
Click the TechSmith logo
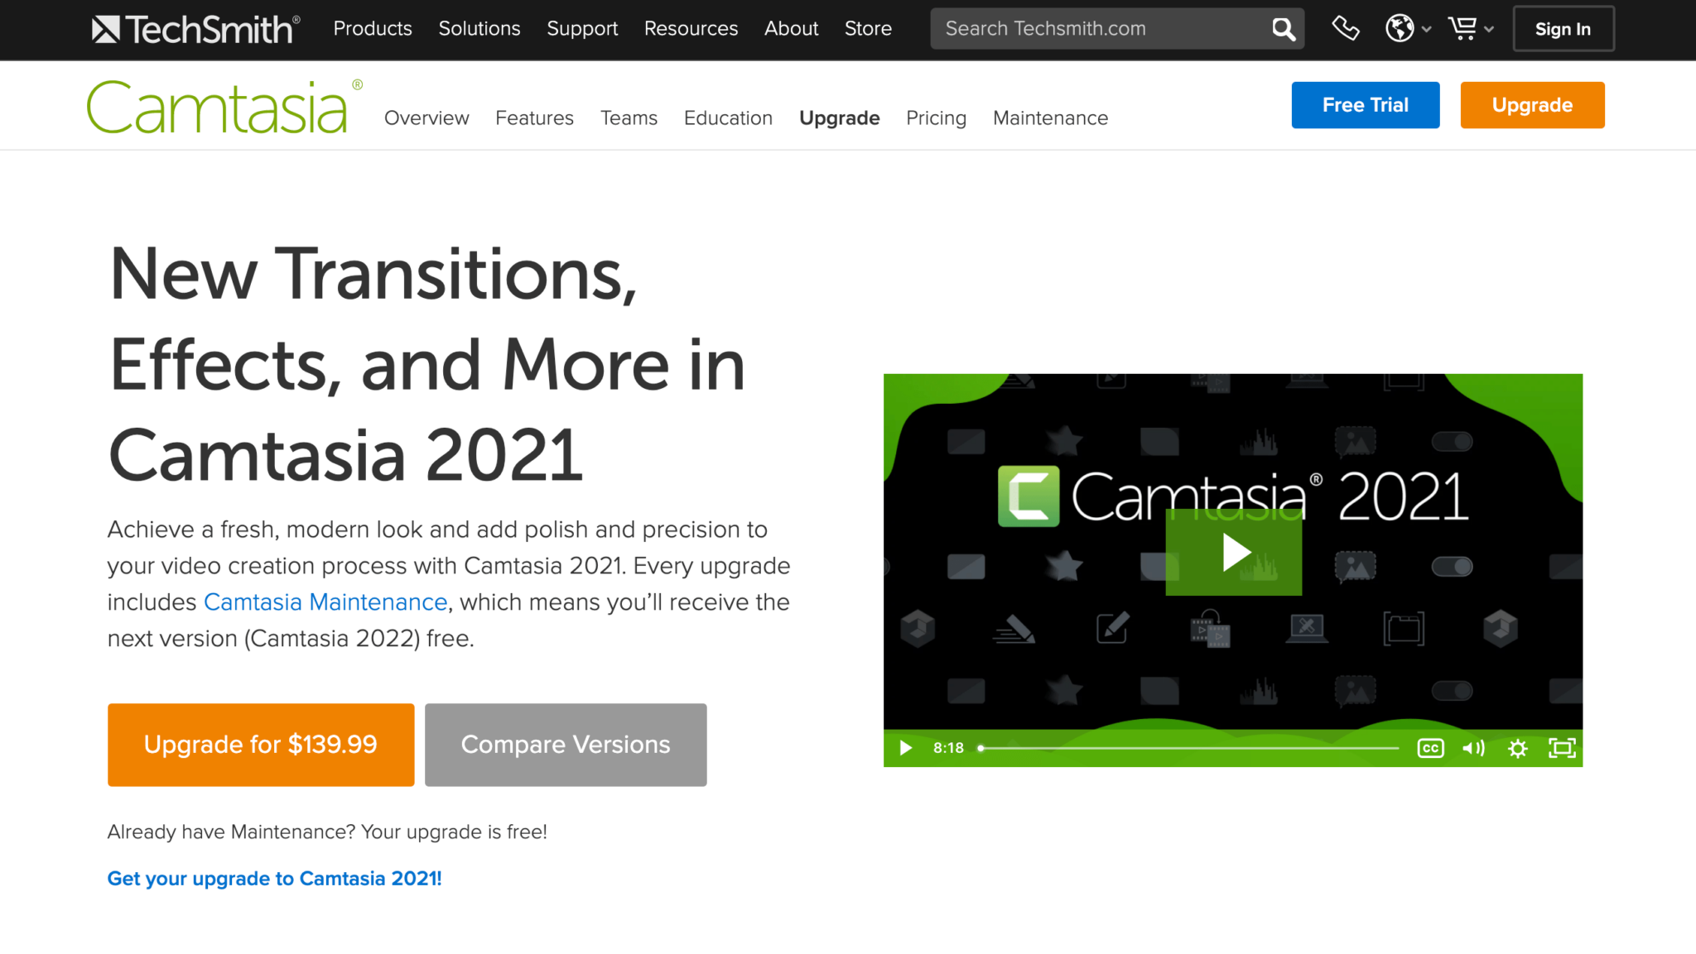tap(195, 30)
